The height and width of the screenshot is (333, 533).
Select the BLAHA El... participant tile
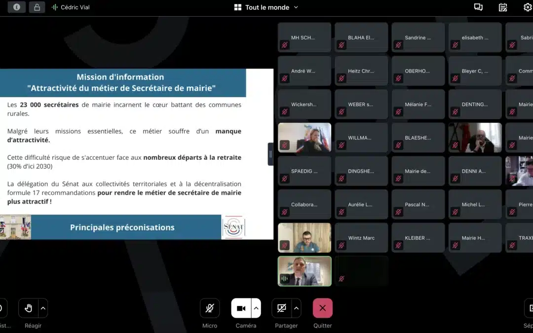(361, 37)
